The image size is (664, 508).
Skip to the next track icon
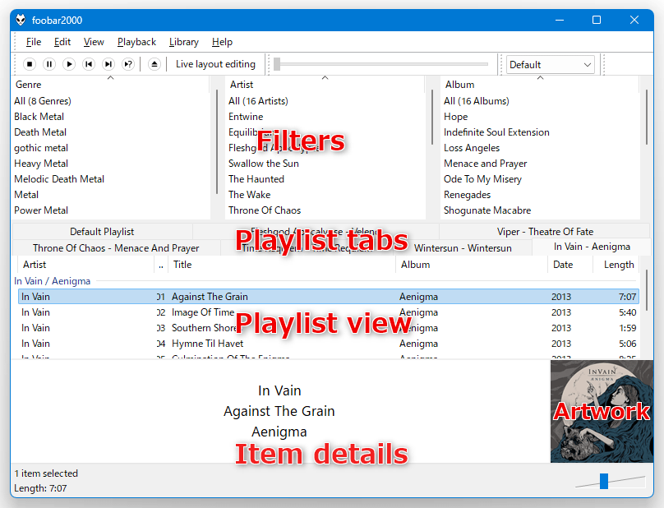[108, 64]
